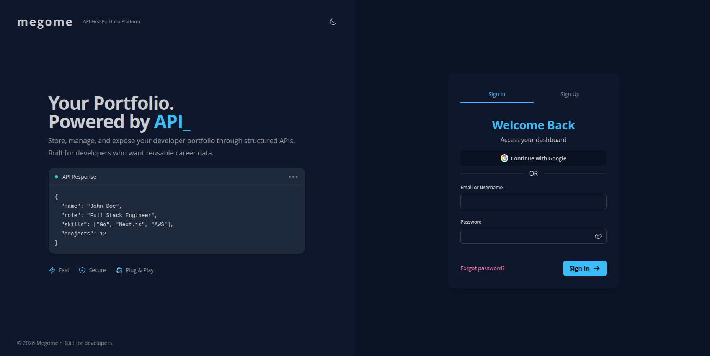Viewport: 710px width, 356px height.
Task: Click the Password label
Action: pyautogui.click(x=471, y=222)
